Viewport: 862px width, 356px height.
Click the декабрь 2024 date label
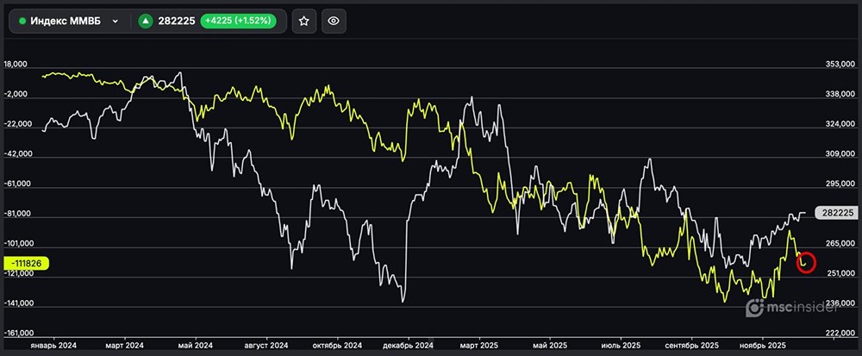pyautogui.click(x=409, y=345)
